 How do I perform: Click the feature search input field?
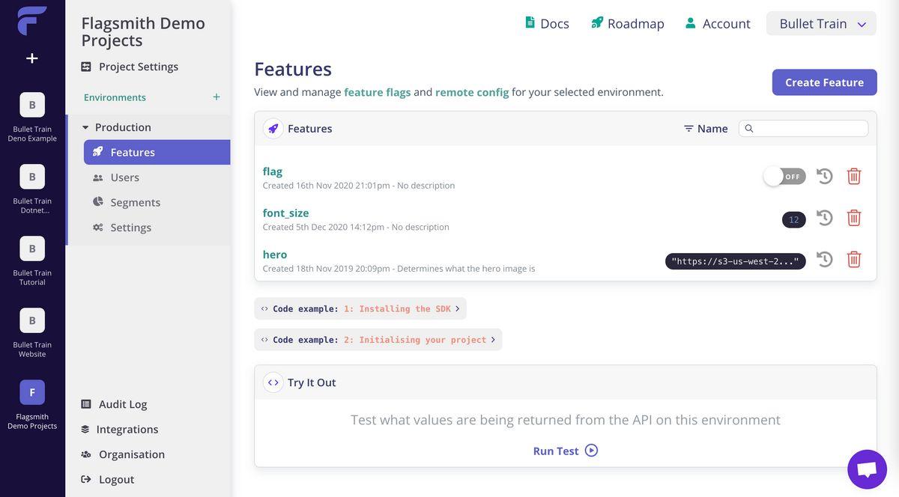809,129
